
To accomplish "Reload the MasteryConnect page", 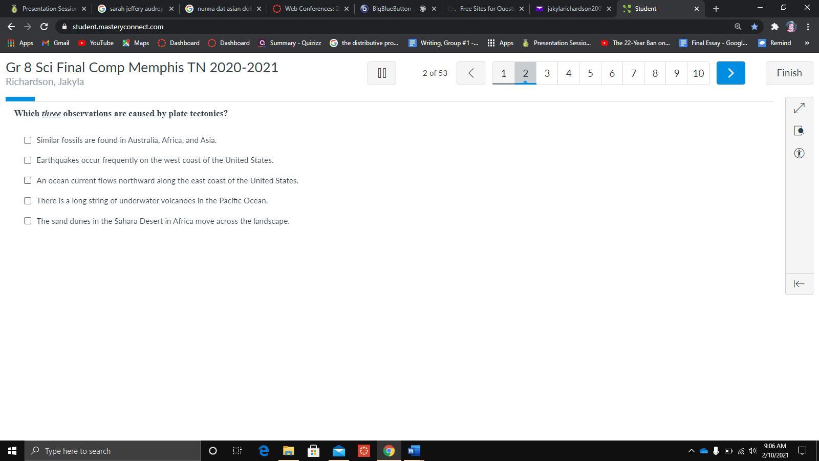I will tap(44, 27).
